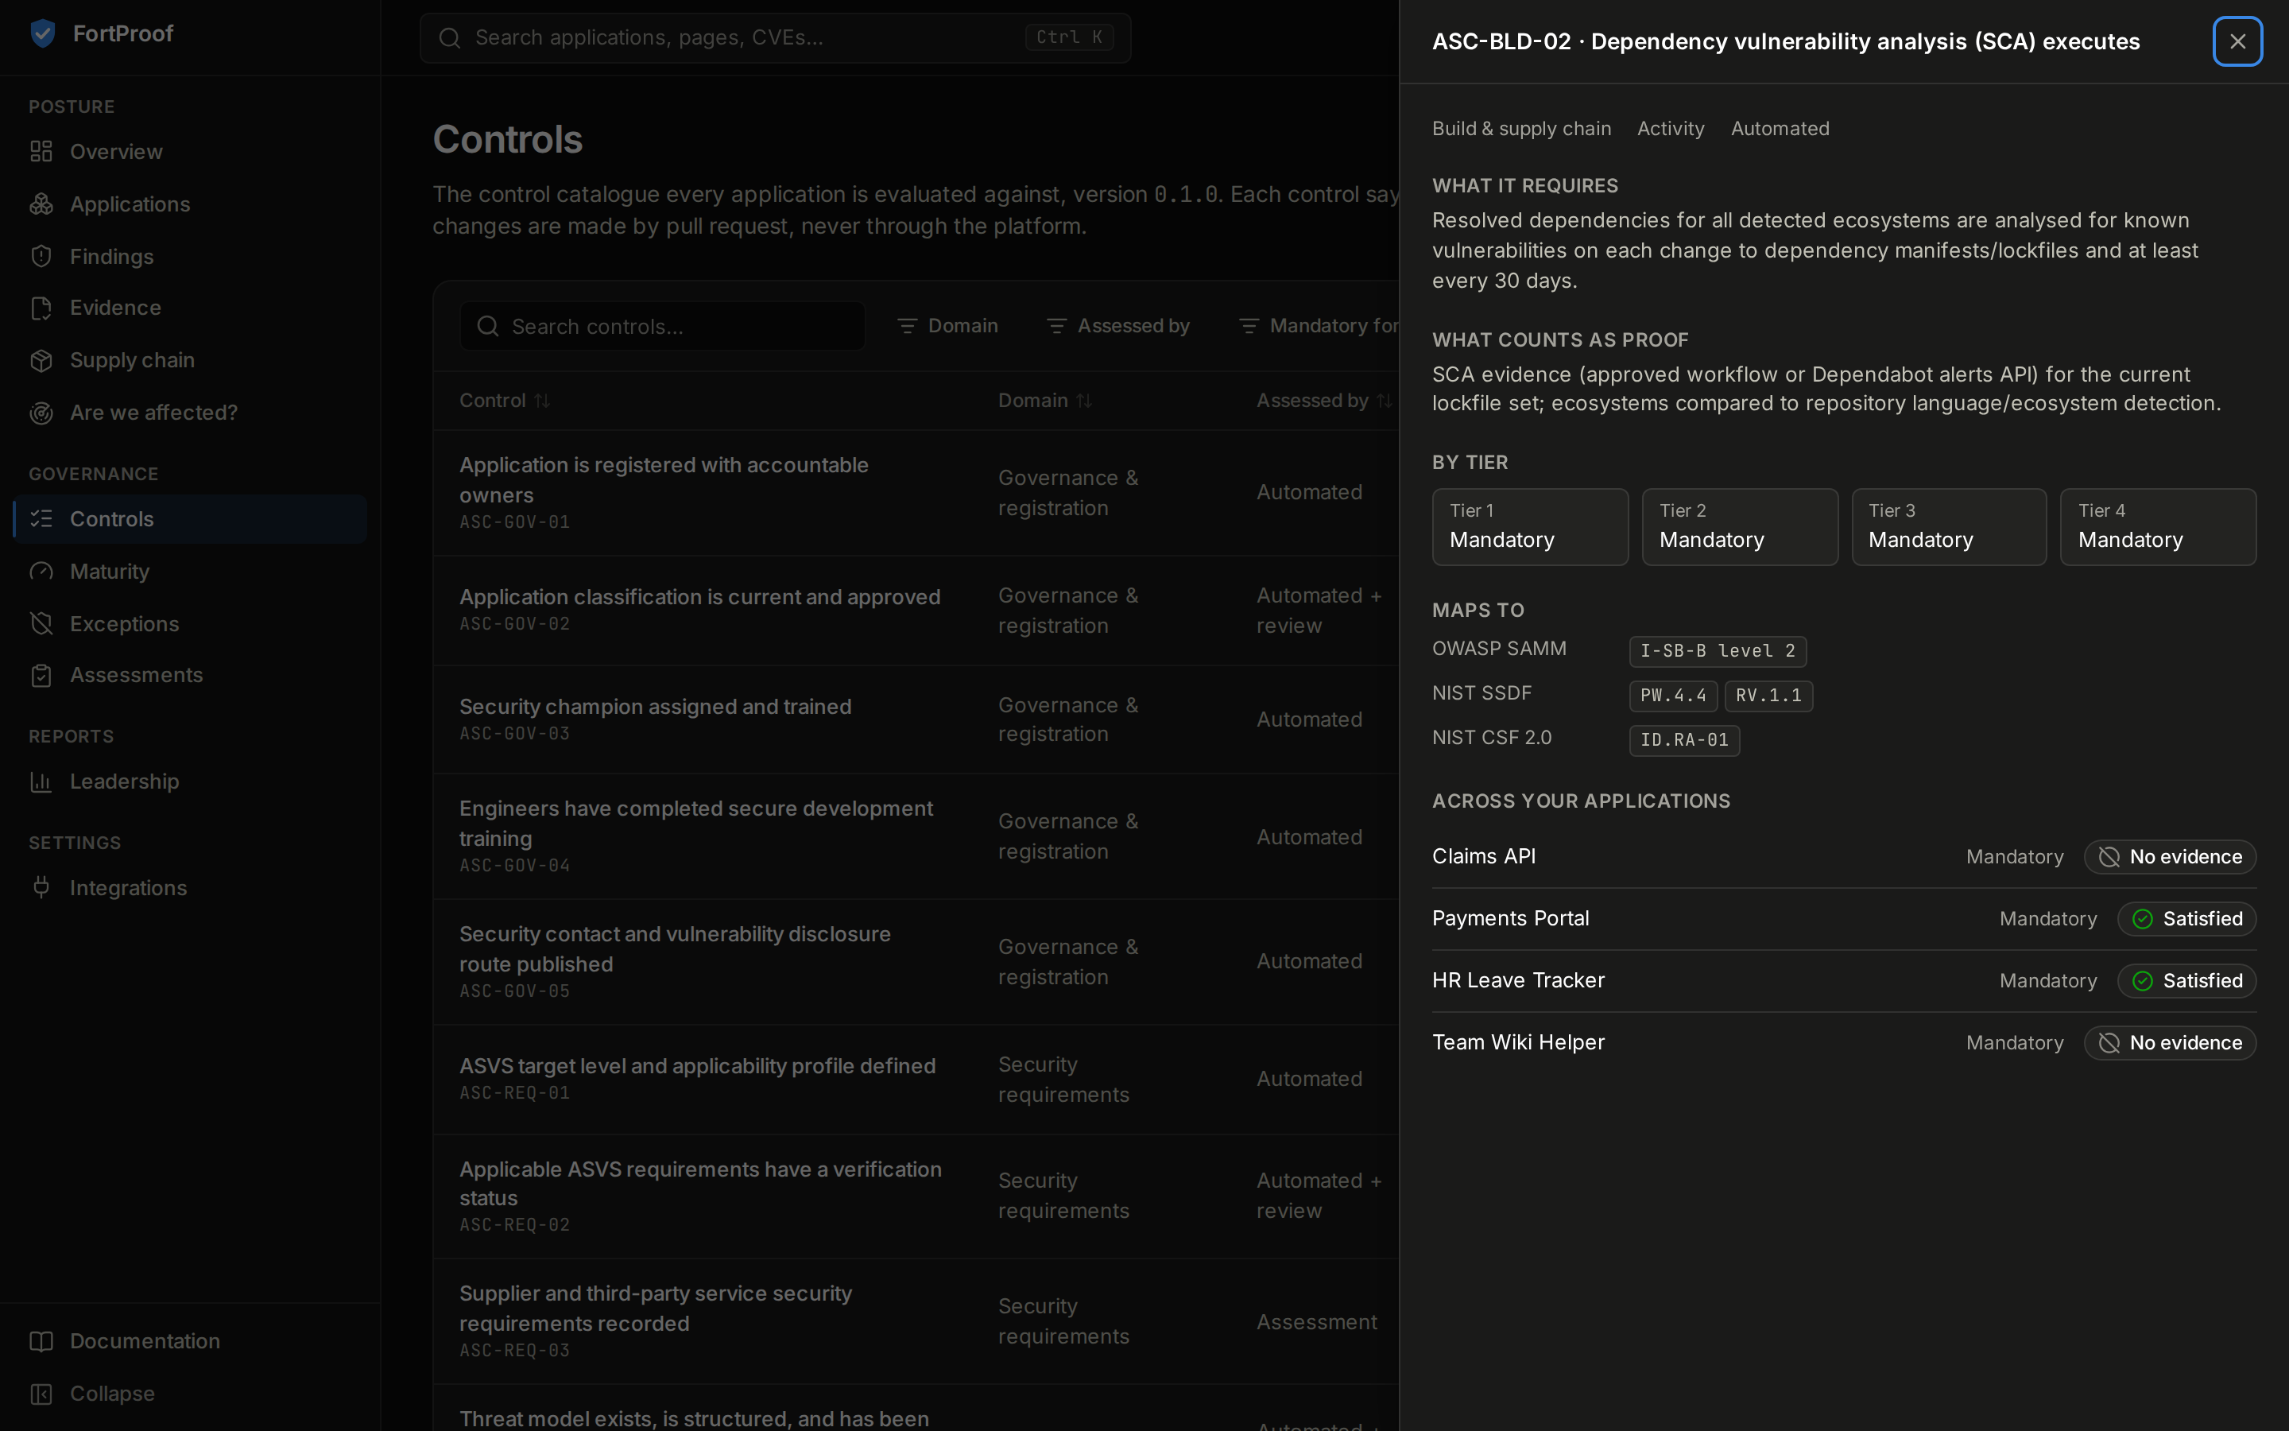Open the Assessed by filter dropdown

click(1118, 326)
